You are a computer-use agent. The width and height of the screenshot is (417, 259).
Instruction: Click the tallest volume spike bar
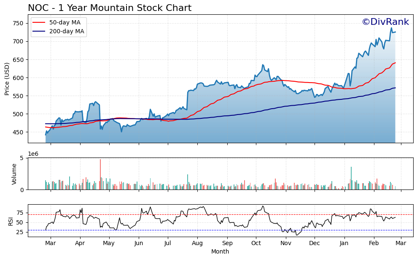101,173
